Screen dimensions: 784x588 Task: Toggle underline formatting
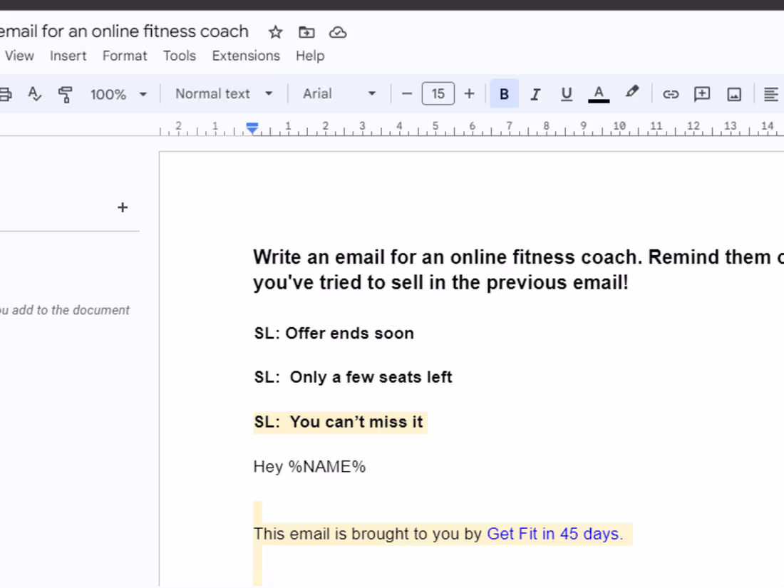[x=566, y=93]
